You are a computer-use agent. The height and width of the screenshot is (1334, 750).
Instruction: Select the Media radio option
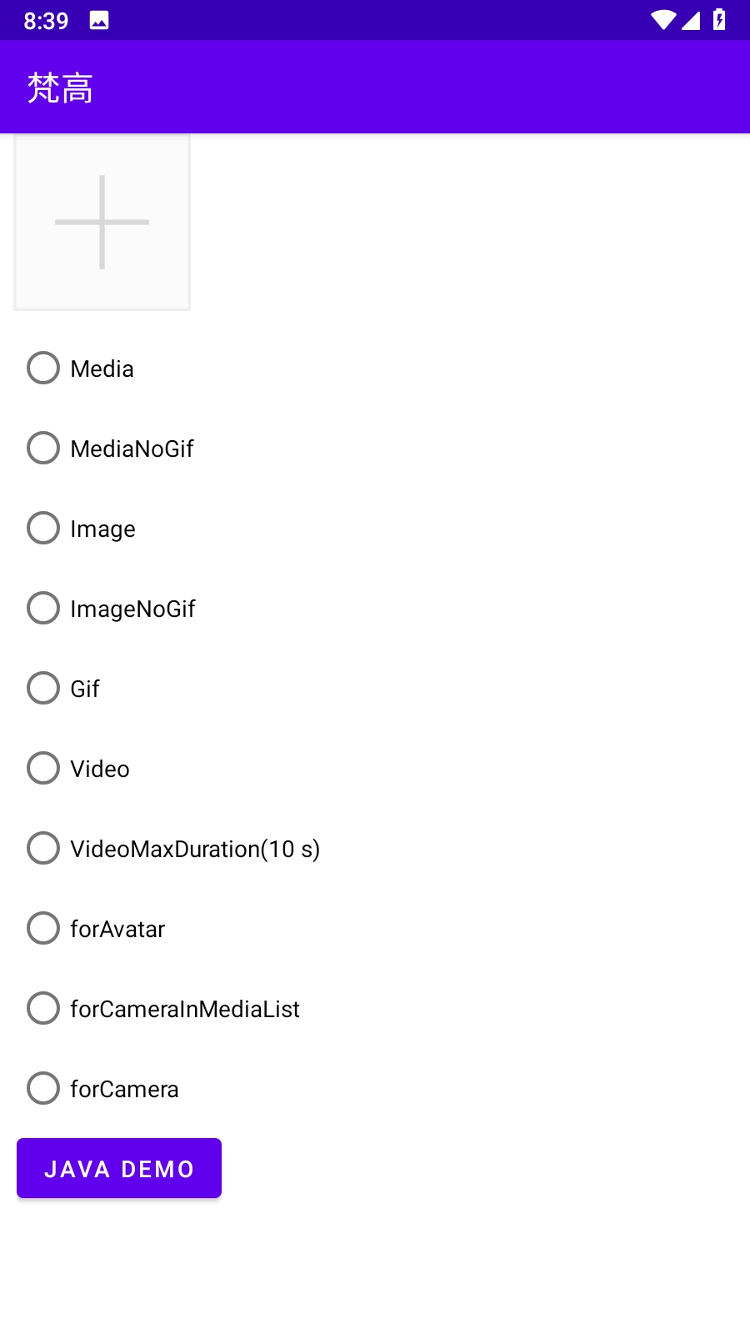pyautogui.click(x=43, y=368)
